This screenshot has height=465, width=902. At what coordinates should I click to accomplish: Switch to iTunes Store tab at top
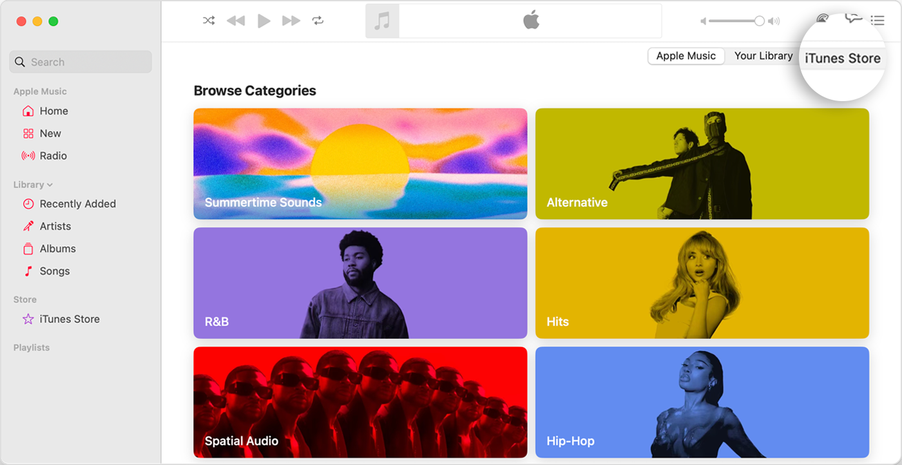[842, 59]
